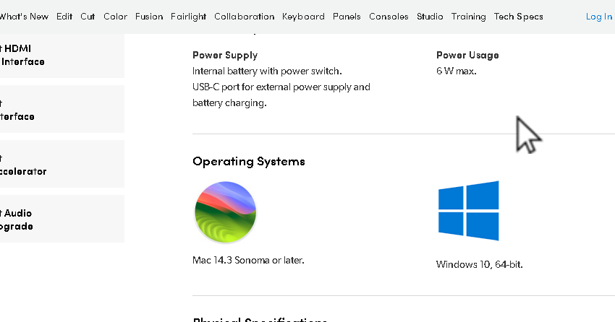Viewport: 615px width, 322px height.
Task: Open the Panels navigation item
Action: coord(347,17)
